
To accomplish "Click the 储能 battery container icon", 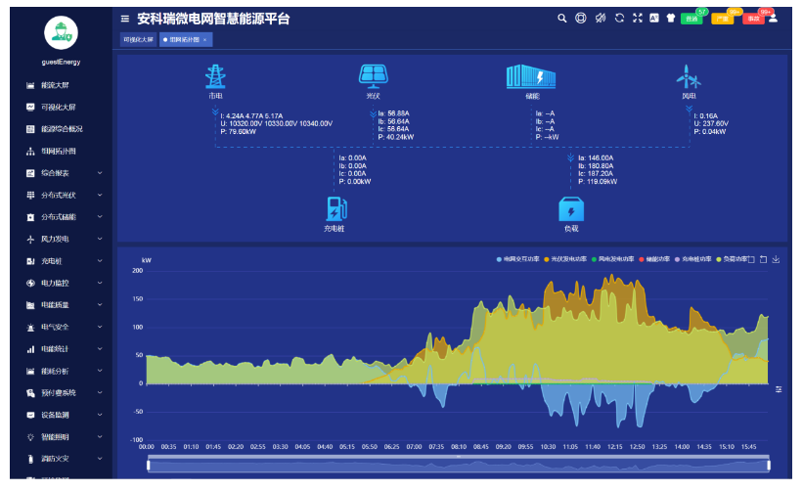I will tap(531, 77).
